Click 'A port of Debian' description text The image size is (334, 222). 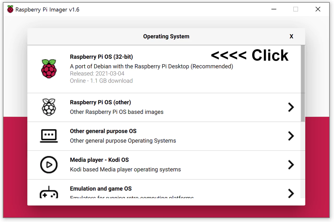(152, 66)
